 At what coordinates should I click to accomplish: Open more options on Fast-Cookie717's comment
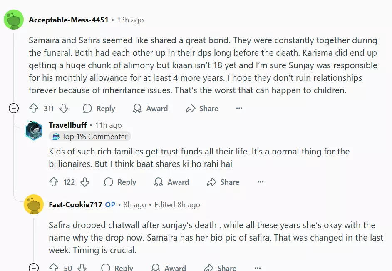(258, 268)
